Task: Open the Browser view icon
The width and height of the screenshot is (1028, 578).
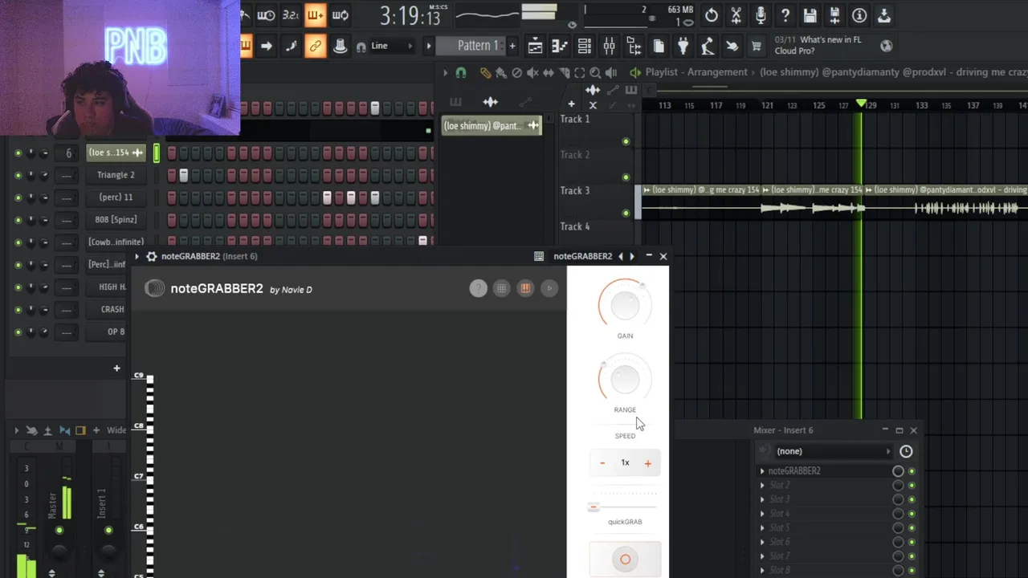Action: (x=634, y=47)
